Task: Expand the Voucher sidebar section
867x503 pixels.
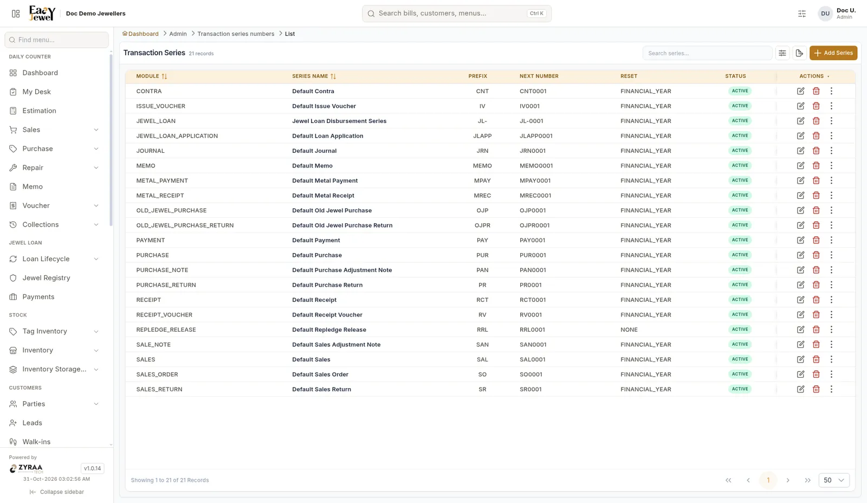Action: click(56, 205)
